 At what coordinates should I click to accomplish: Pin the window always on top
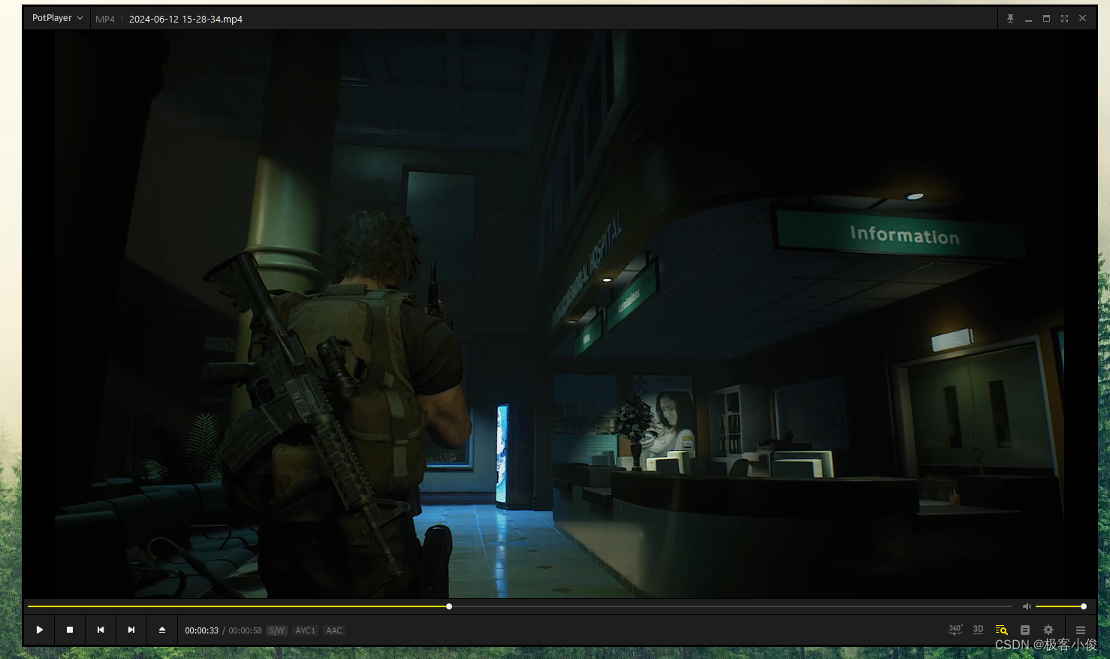[x=1010, y=18]
